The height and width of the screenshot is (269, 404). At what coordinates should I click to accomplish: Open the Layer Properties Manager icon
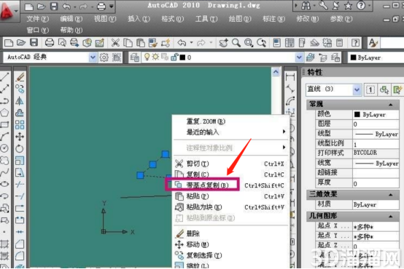[x=134, y=57]
